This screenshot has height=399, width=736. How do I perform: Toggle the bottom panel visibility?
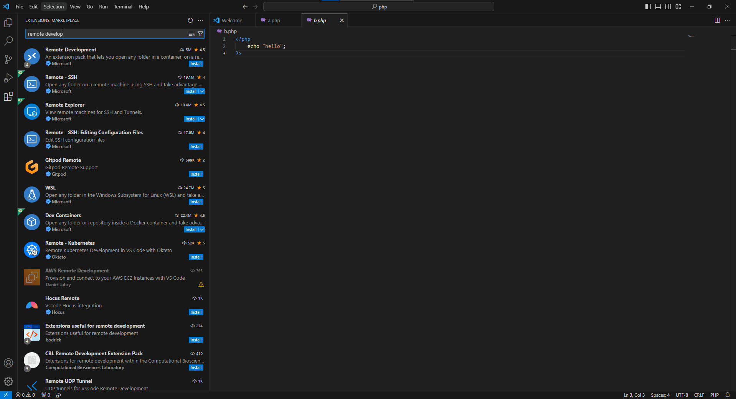658,7
